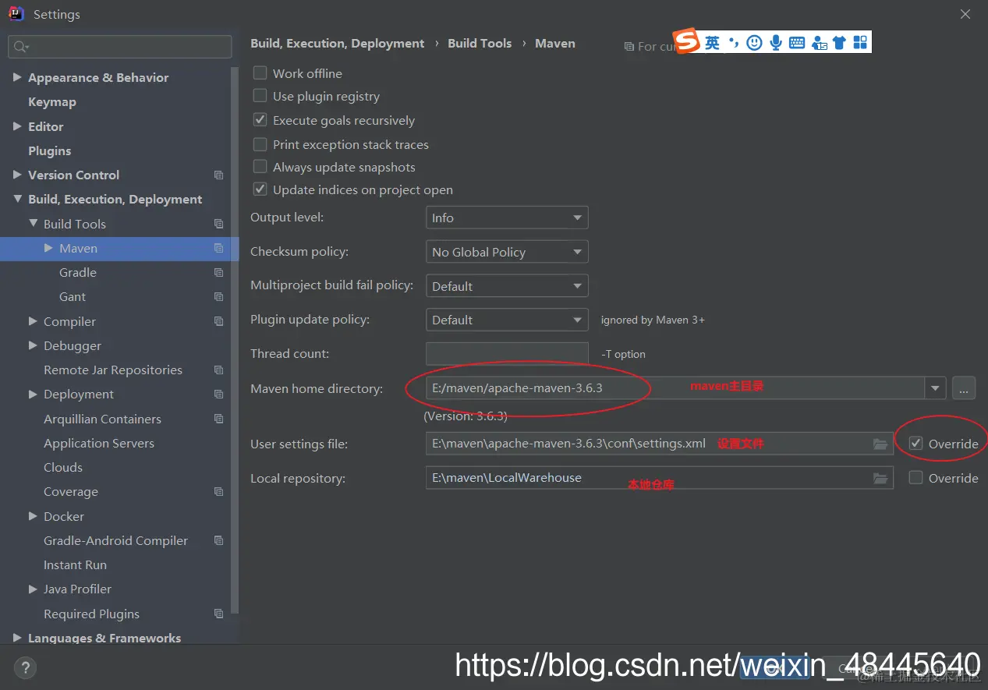Click Sogou user account icon
This screenshot has width=988, height=690.
coord(819,43)
